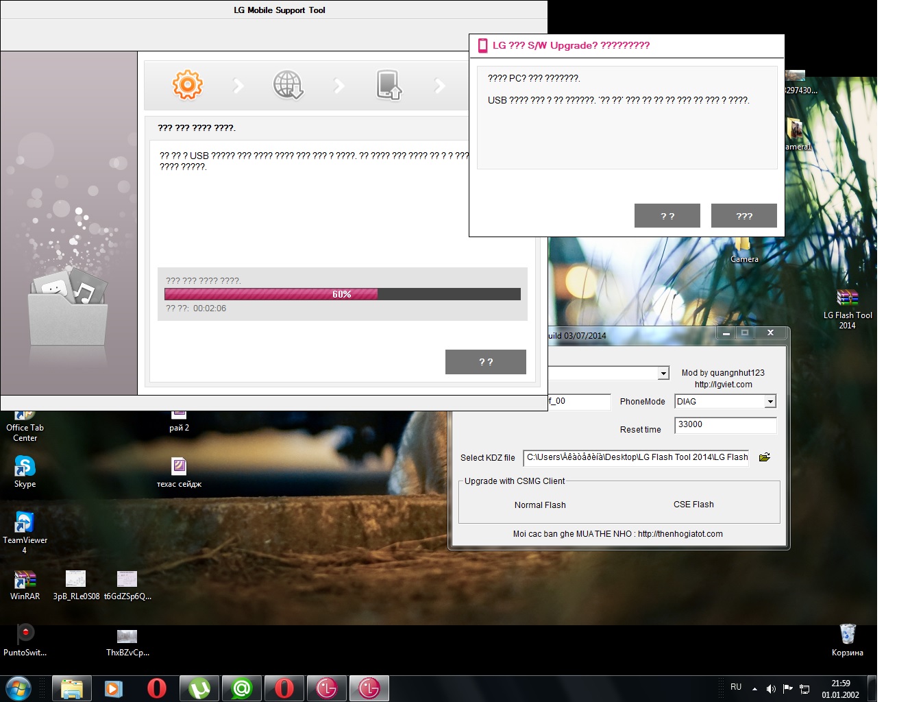Viewport: 910px width, 702px height.
Task: Select LG Flash Tool 2014 archive icon
Action: (848, 298)
